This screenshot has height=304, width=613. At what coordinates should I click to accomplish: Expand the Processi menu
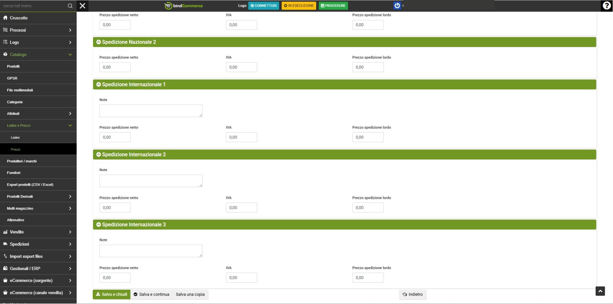pos(38,30)
